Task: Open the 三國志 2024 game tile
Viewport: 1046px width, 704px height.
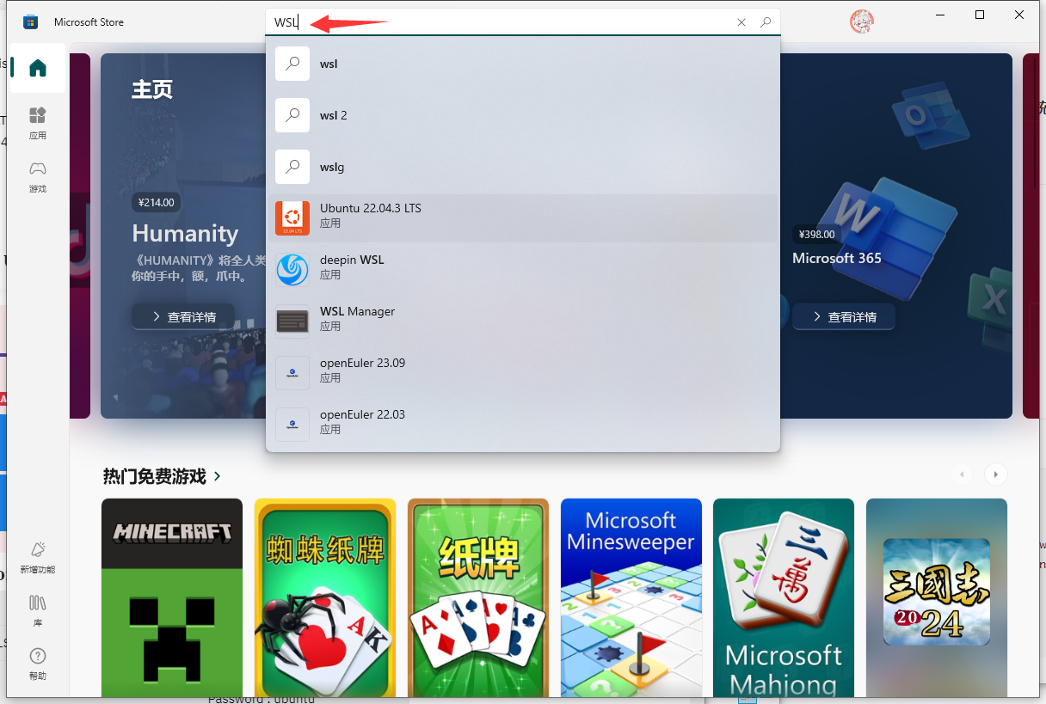Action: pos(937,597)
